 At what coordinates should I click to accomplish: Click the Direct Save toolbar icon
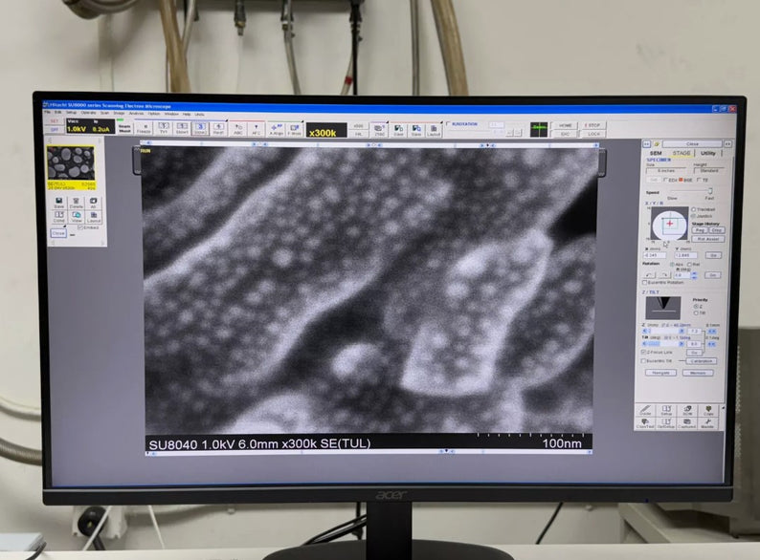398,130
